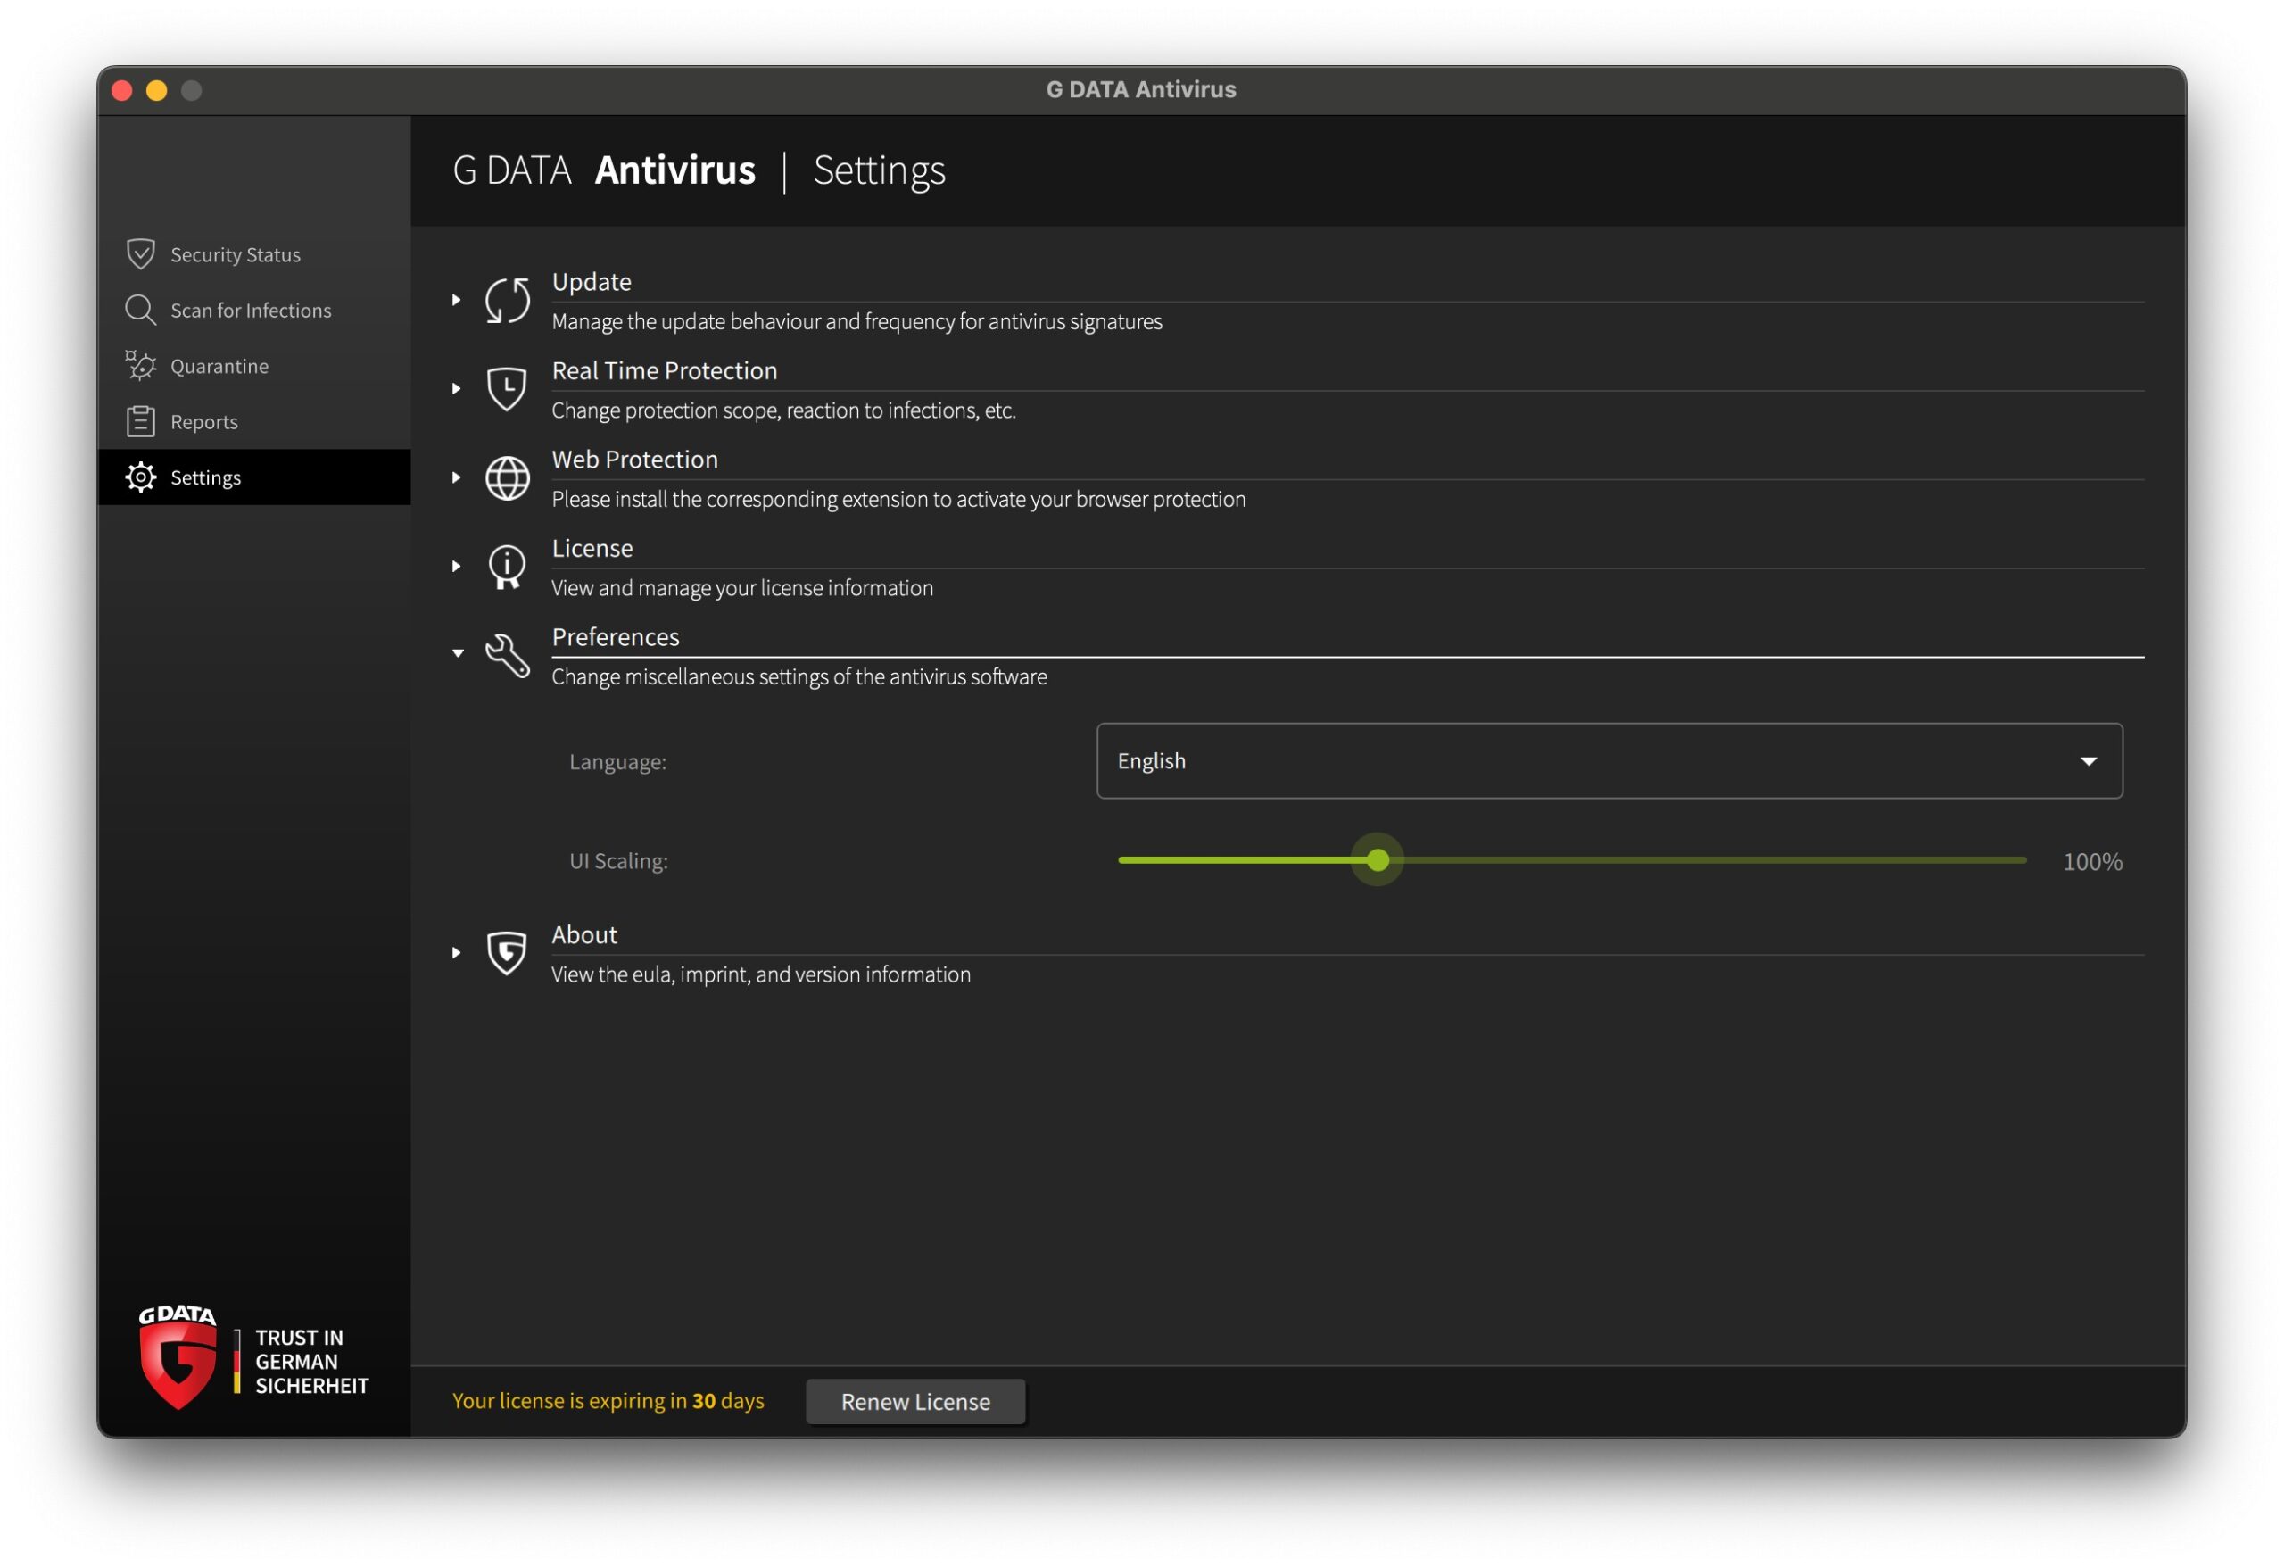Click the Security Status shield icon

pyautogui.click(x=141, y=254)
